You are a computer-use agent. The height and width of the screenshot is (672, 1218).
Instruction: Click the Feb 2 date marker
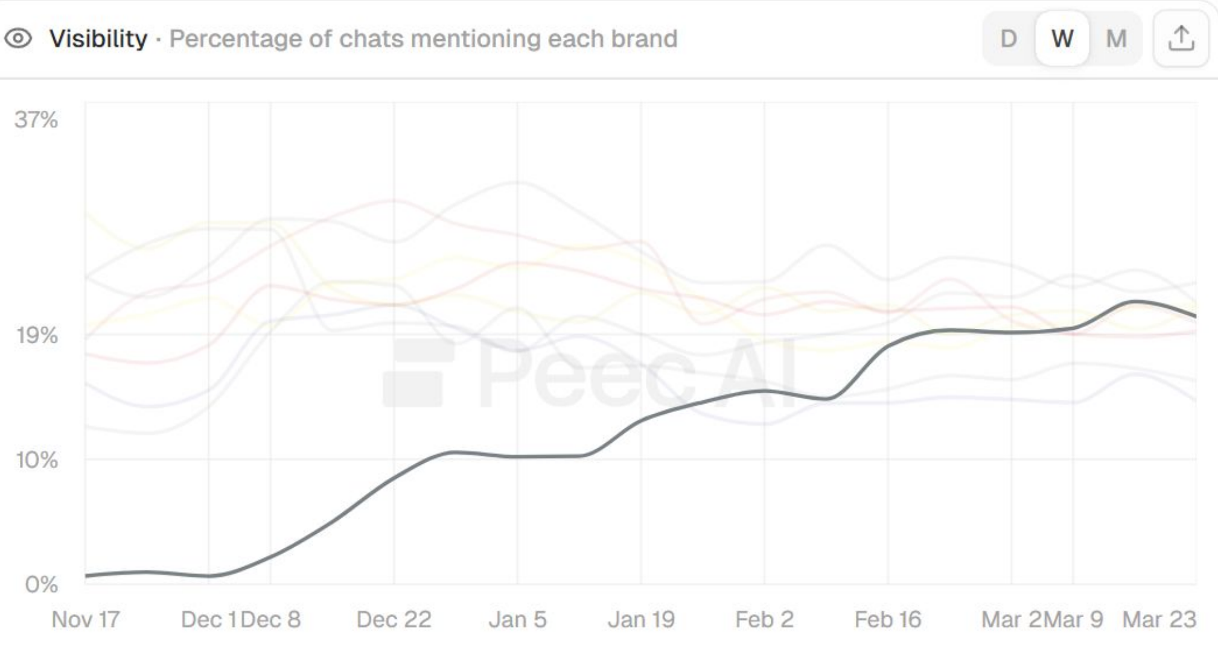point(764,620)
